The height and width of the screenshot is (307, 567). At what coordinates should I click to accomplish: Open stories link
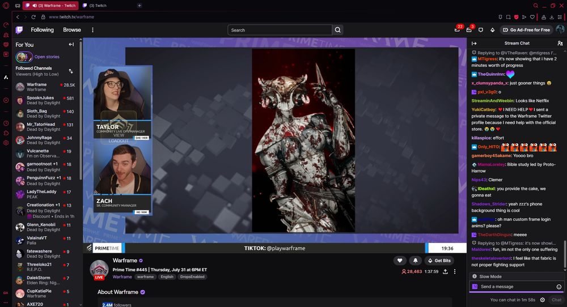pyautogui.click(x=46, y=57)
